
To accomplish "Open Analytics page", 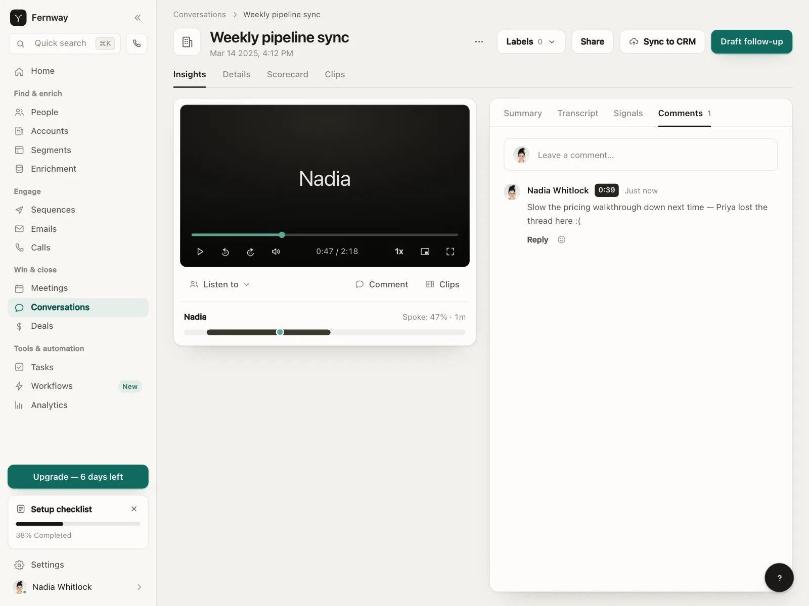I will pos(78,405).
